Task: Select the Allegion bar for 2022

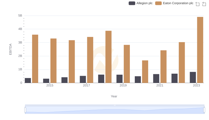Action: tap(175, 78)
